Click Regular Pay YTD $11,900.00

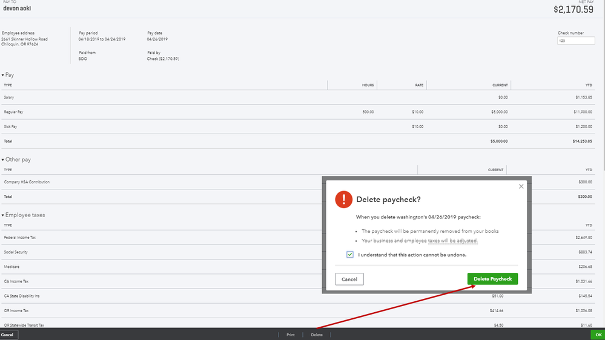pyautogui.click(x=583, y=112)
